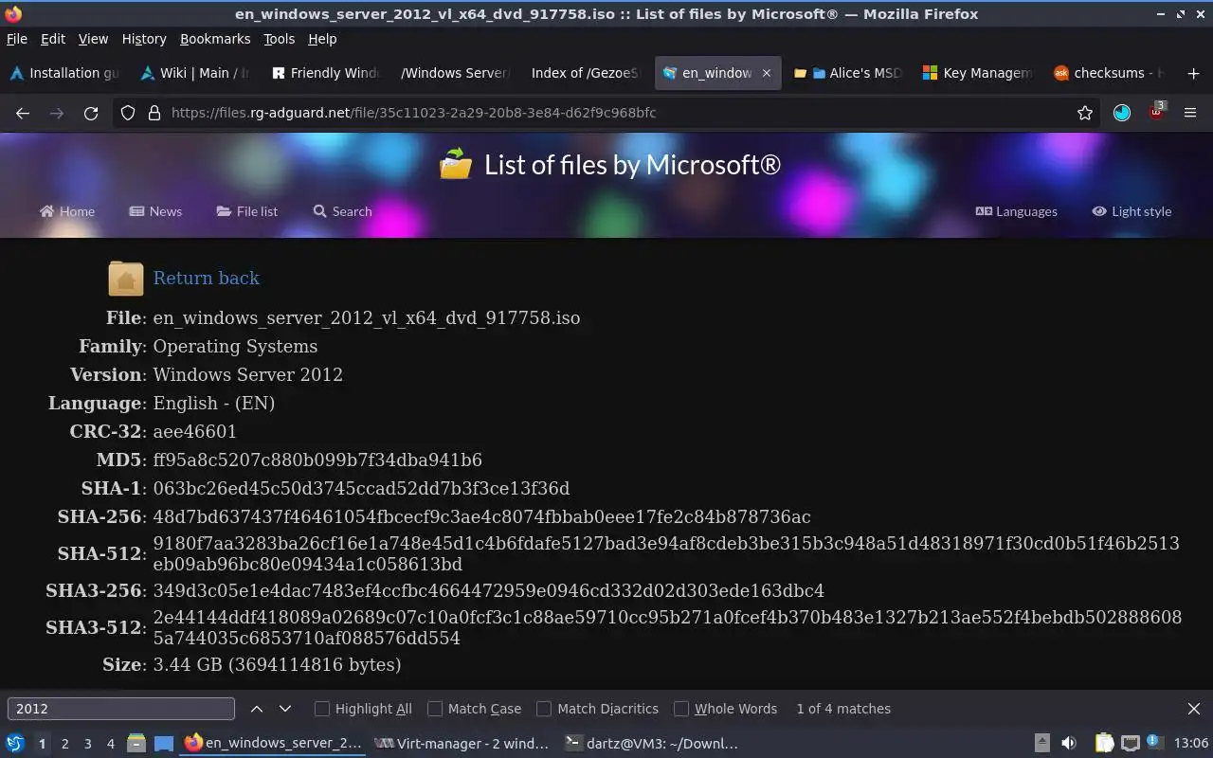Open clipboard manager tray icon
Screen dimensions: 1213x758
point(1104,744)
